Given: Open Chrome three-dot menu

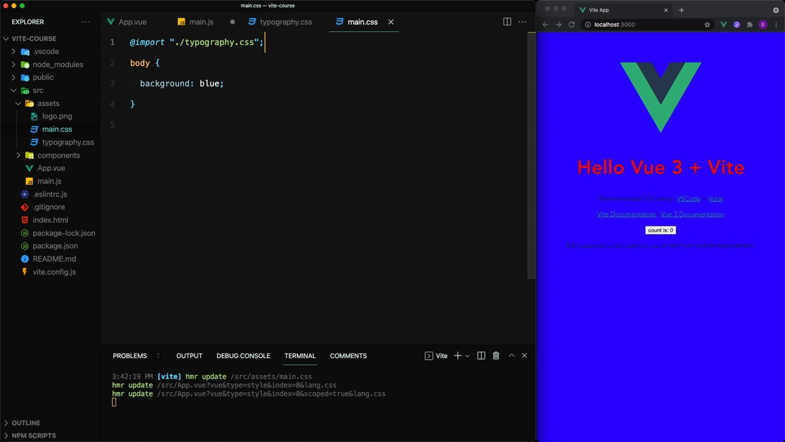Looking at the screenshot, I should pyautogui.click(x=776, y=25).
